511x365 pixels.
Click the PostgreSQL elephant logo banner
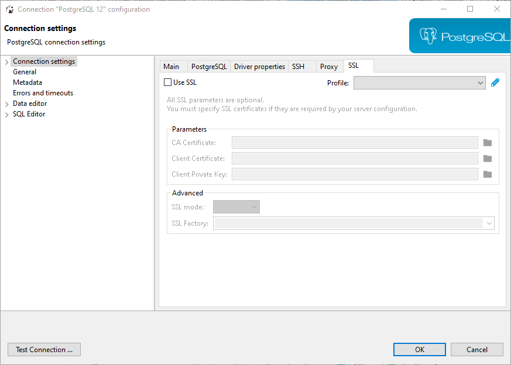coord(460,36)
